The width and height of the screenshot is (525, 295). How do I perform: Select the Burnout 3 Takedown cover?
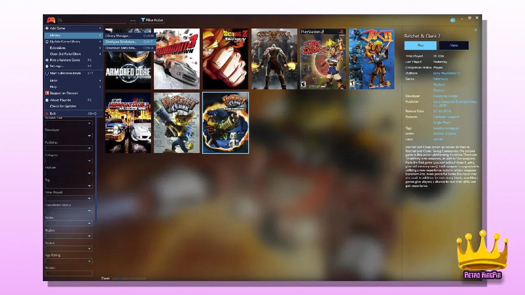tap(177, 59)
